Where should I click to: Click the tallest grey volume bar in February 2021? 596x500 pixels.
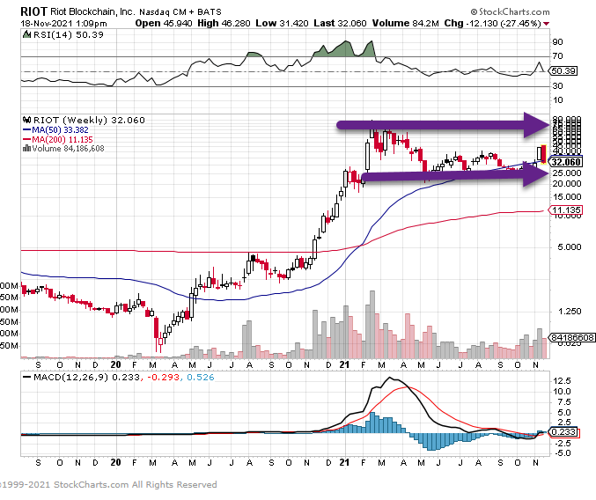(372, 325)
